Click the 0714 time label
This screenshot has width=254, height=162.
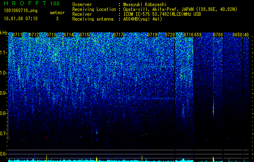click(69, 35)
